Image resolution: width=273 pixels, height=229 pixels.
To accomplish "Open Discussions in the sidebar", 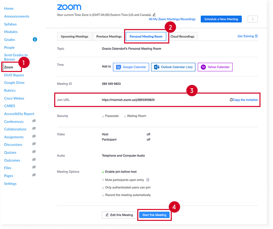I will 13,145.
